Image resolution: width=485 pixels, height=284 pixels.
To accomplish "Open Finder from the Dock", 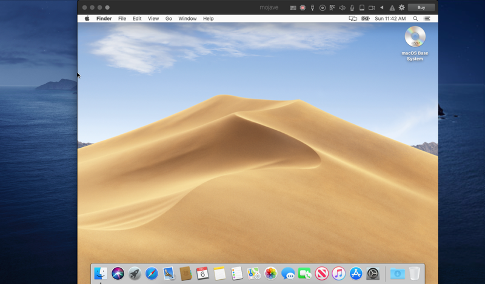I will point(101,274).
